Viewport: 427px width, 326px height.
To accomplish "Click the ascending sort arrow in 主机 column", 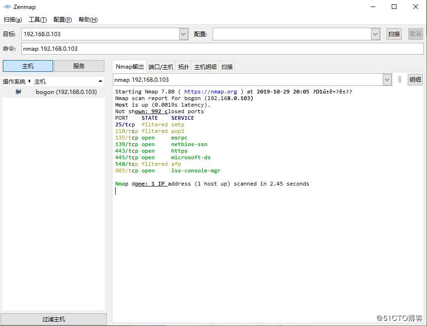I will point(100,81).
